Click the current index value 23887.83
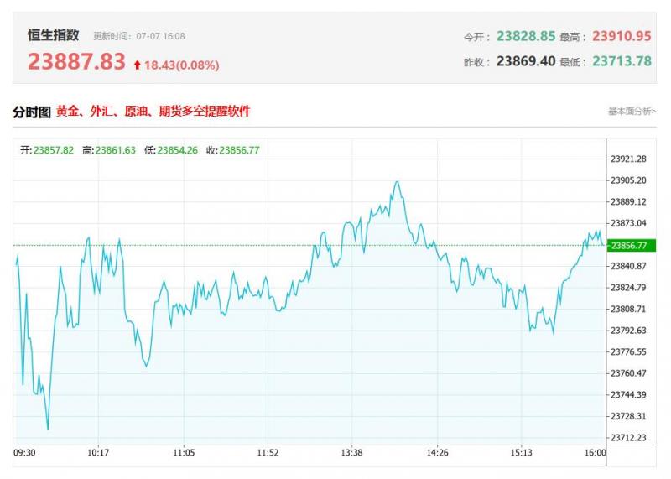This screenshot has width=671, height=479. click(76, 61)
